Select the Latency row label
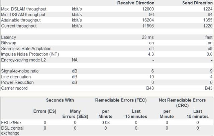The image size is (214, 136). tap(8, 38)
